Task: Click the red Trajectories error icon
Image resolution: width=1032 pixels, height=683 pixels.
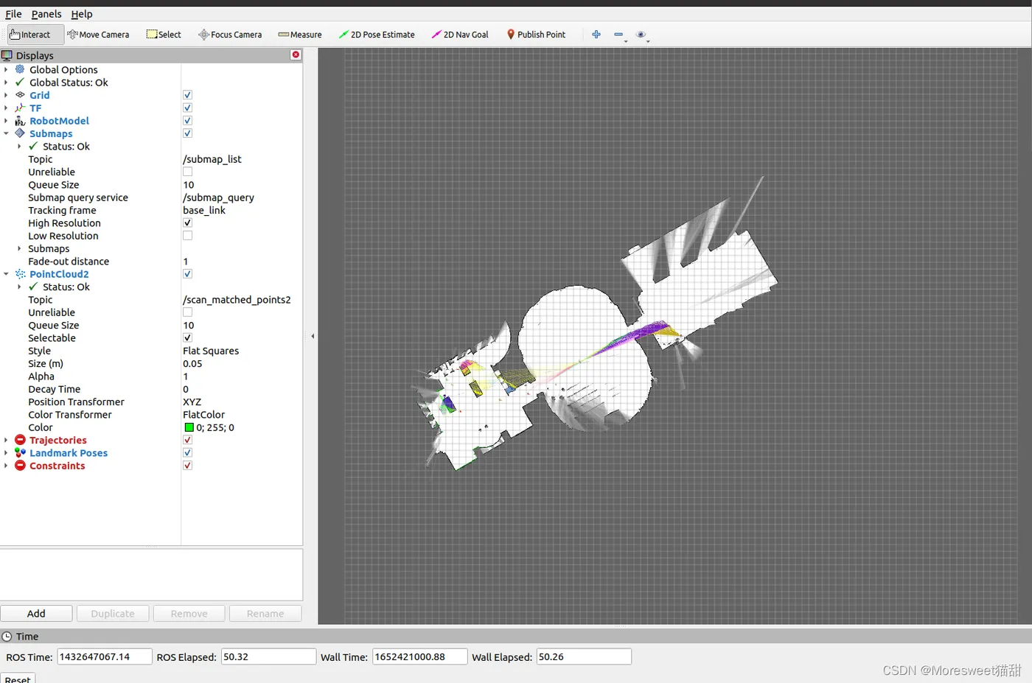Action: pos(20,440)
